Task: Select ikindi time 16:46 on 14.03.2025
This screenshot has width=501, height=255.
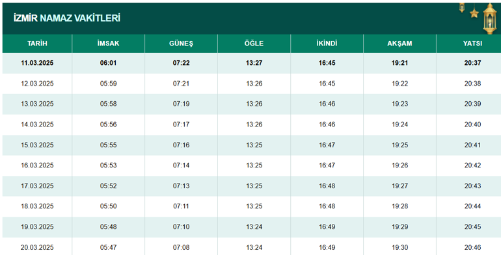Action: pos(327,125)
